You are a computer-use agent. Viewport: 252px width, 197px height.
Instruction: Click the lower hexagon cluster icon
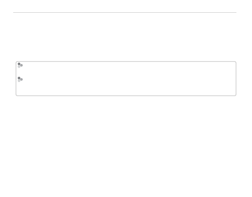click(x=20, y=79)
